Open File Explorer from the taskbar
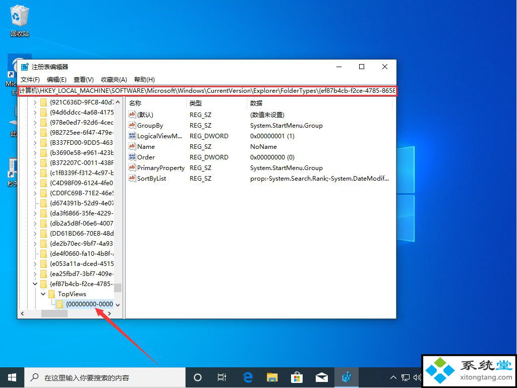Image resolution: width=517 pixels, height=388 pixels. click(x=272, y=377)
